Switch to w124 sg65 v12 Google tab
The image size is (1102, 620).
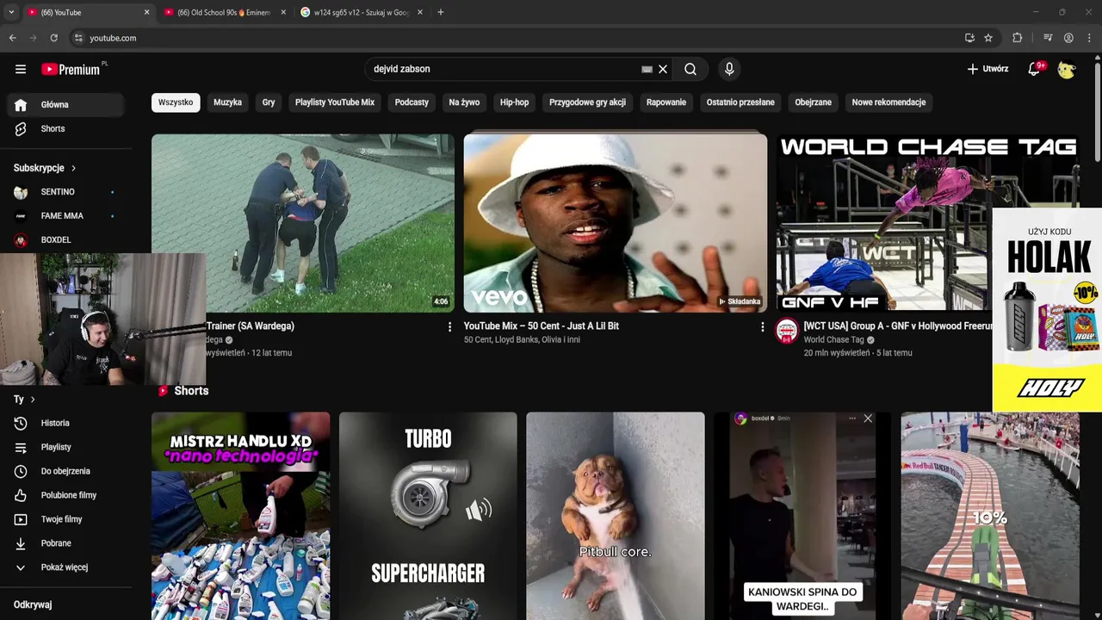[x=361, y=12]
